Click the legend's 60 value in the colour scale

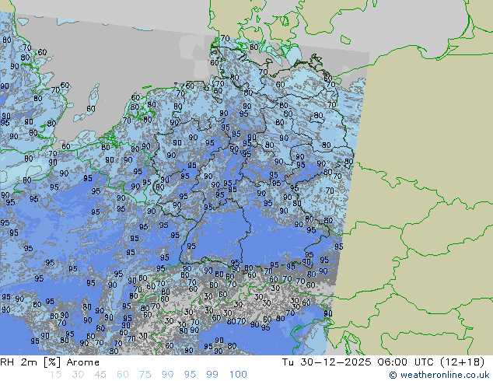123,375
